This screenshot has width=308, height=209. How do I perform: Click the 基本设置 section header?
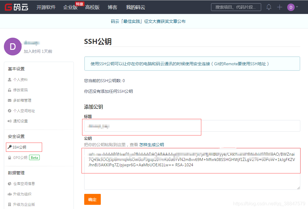(x=16, y=69)
